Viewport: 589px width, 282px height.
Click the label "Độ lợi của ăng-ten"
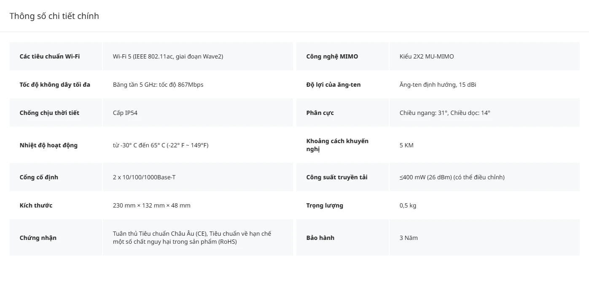tap(333, 85)
